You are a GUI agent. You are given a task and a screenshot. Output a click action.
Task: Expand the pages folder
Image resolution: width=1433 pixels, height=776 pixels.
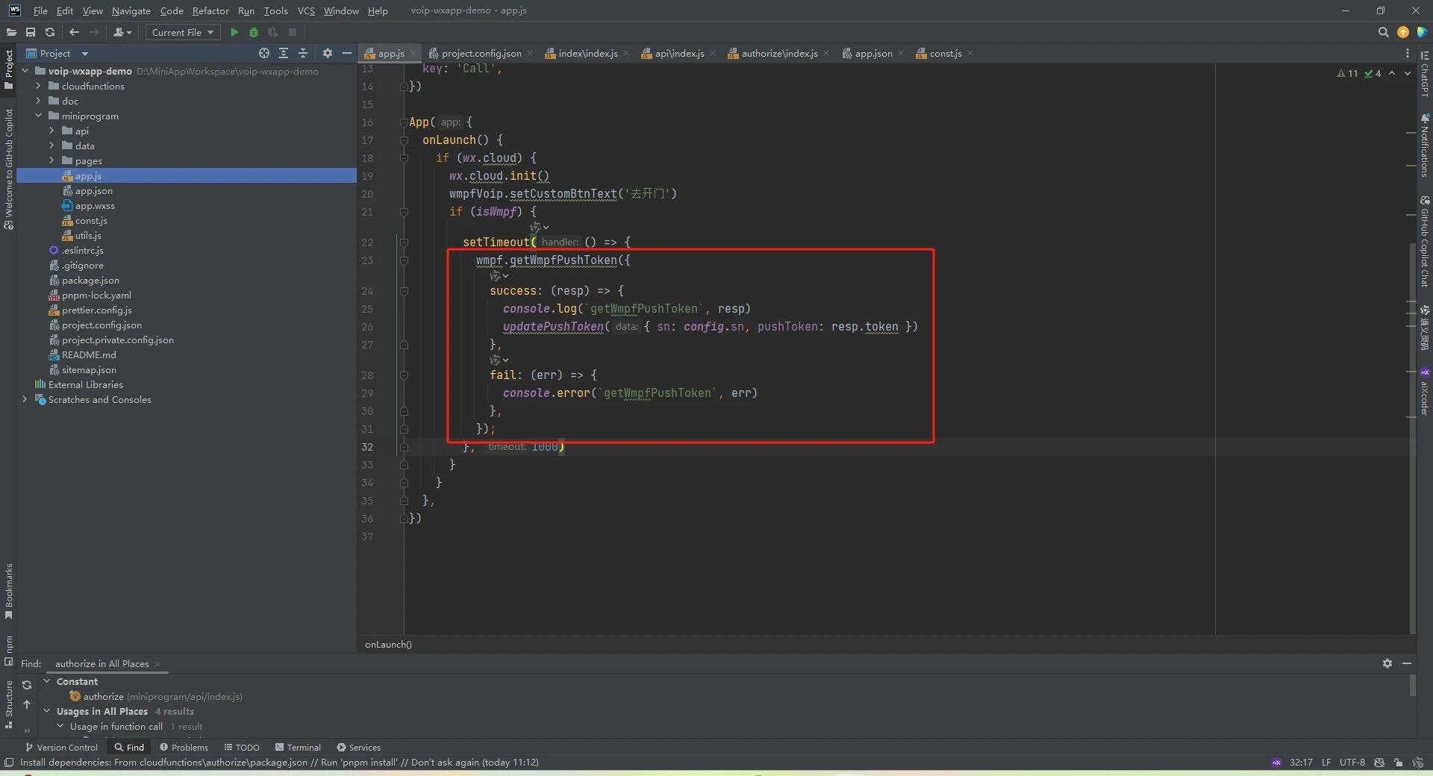tap(51, 160)
